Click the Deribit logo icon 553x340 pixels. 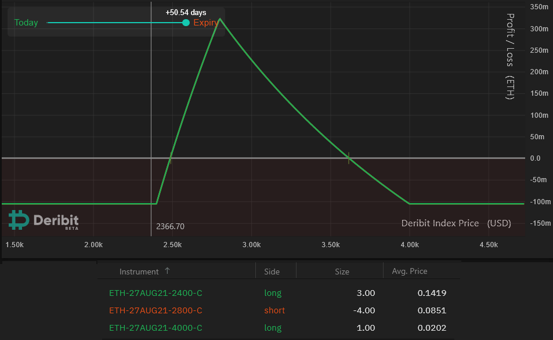point(19,219)
